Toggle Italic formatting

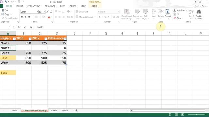(x=25, y=17)
